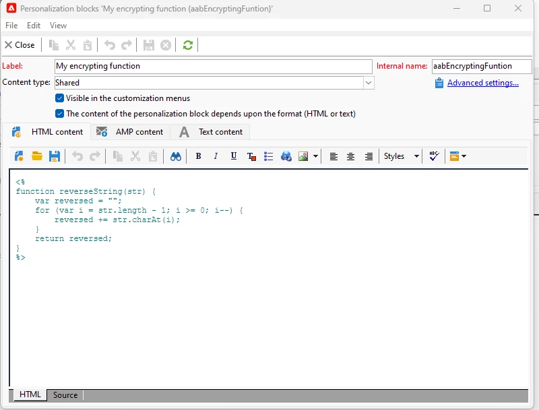539x410 pixels.
Task: Click the insert image icon
Action: 303,156
